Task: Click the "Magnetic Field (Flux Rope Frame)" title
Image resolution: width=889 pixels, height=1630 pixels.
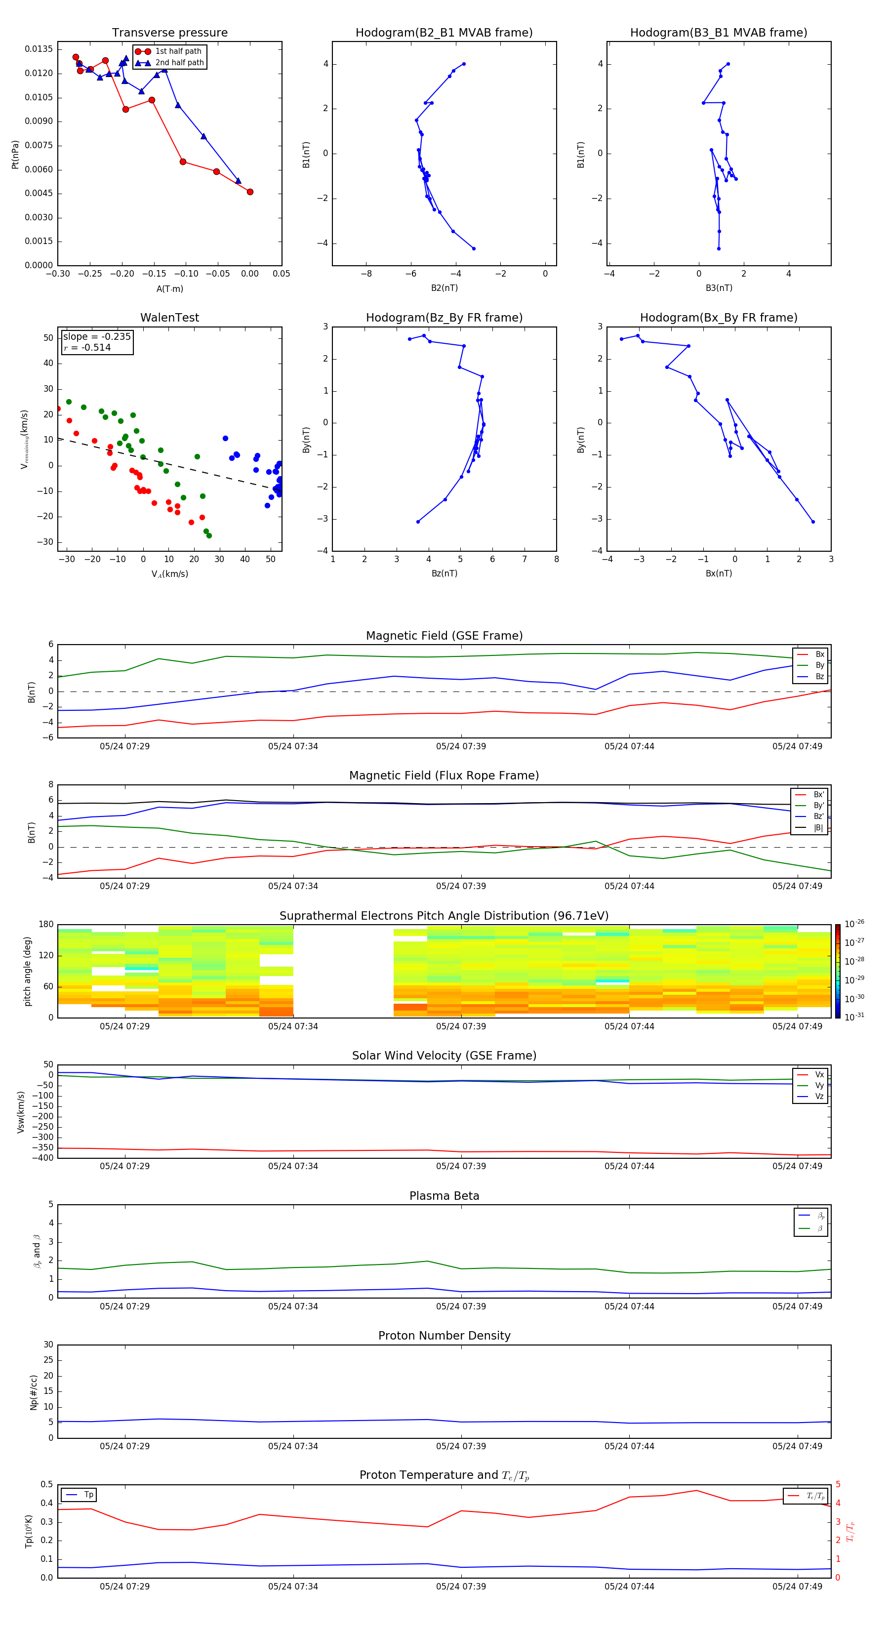Action: click(x=444, y=776)
